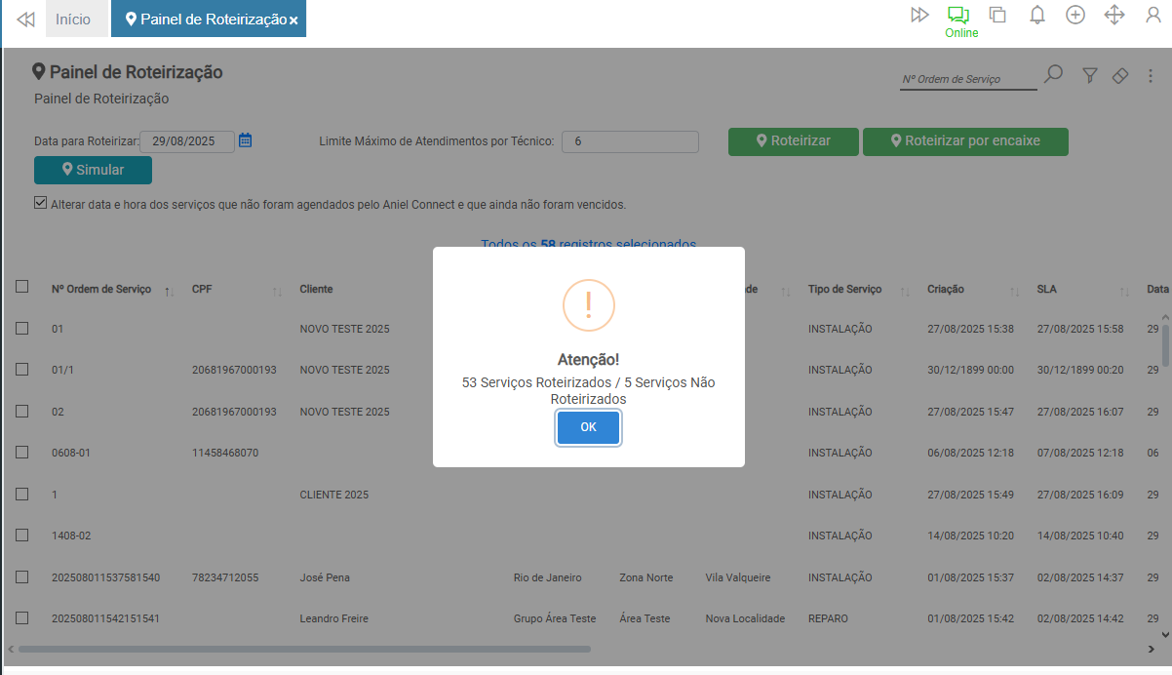Open the notifications bell icon

1037,15
